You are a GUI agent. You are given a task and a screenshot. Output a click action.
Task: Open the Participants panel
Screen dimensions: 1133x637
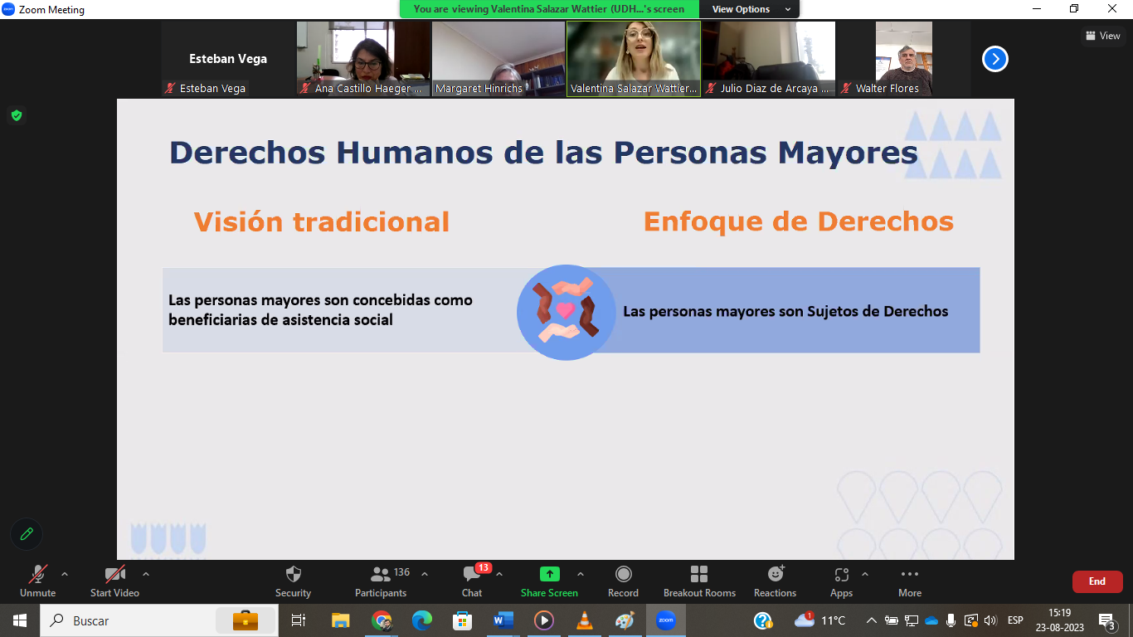coord(381,581)
